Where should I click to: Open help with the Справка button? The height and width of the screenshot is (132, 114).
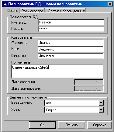[x=99, y=125]
